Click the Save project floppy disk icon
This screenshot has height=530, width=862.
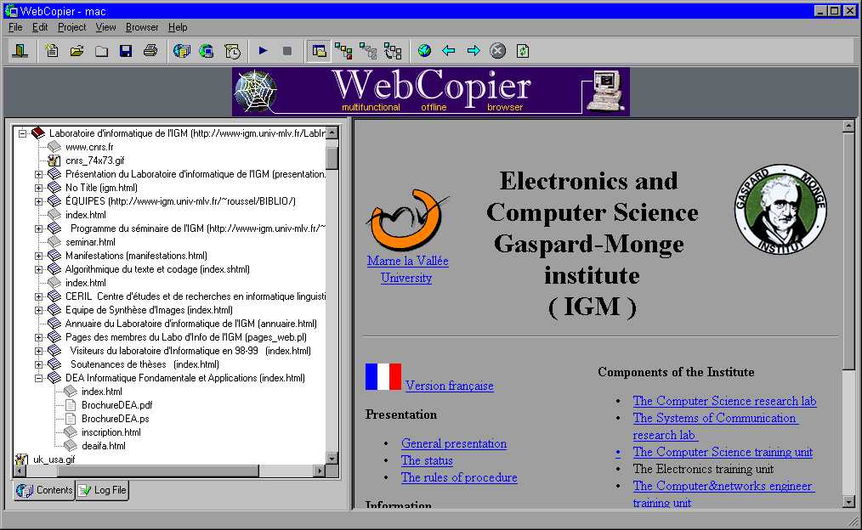(126, 51)
